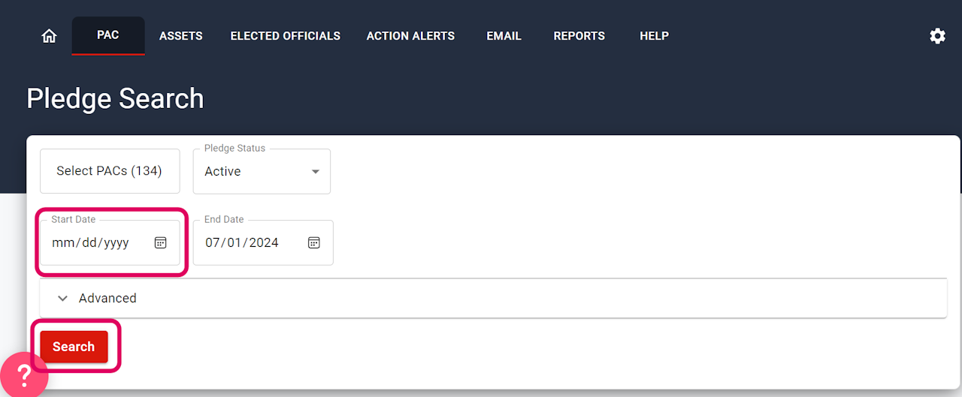Focus the empty Start Date field
962x397 pixels.
click(110, 242)
